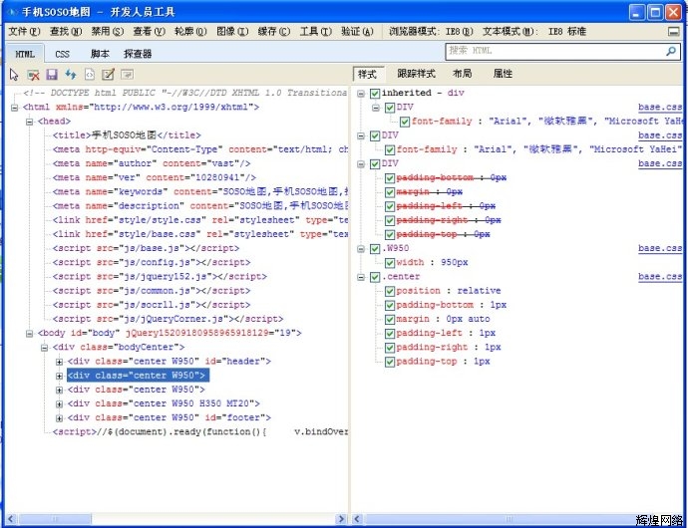Click left arrow of the HTML pane horizontal scrollbar
Viewport: 688px width, 528px height.
(12, 519)
